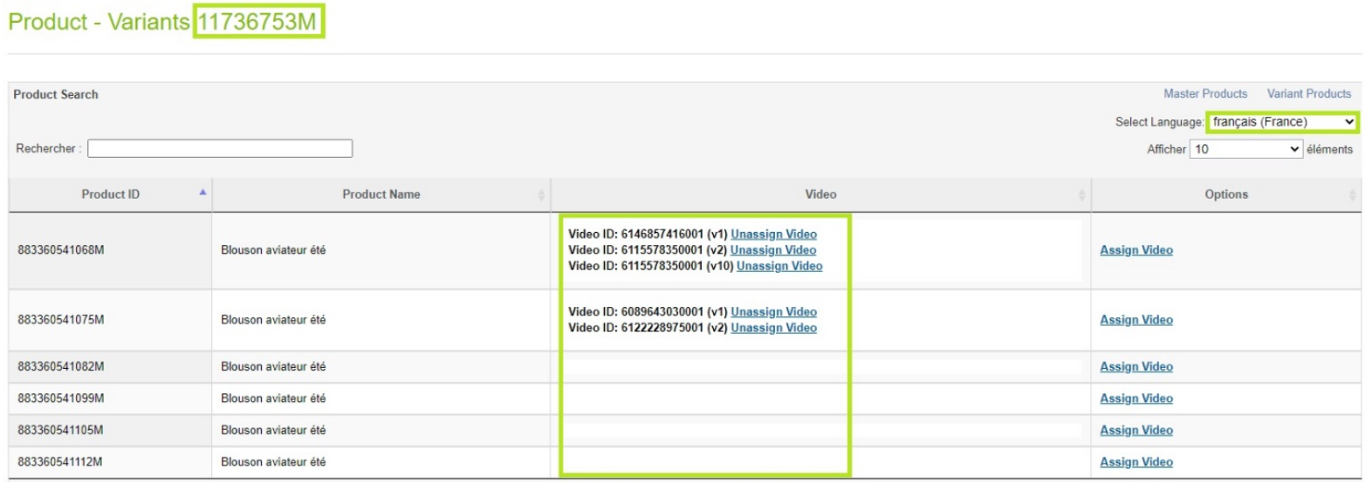
Task: Open the Afficher entries count dropdown
Action: click(x=1245, y=149)
